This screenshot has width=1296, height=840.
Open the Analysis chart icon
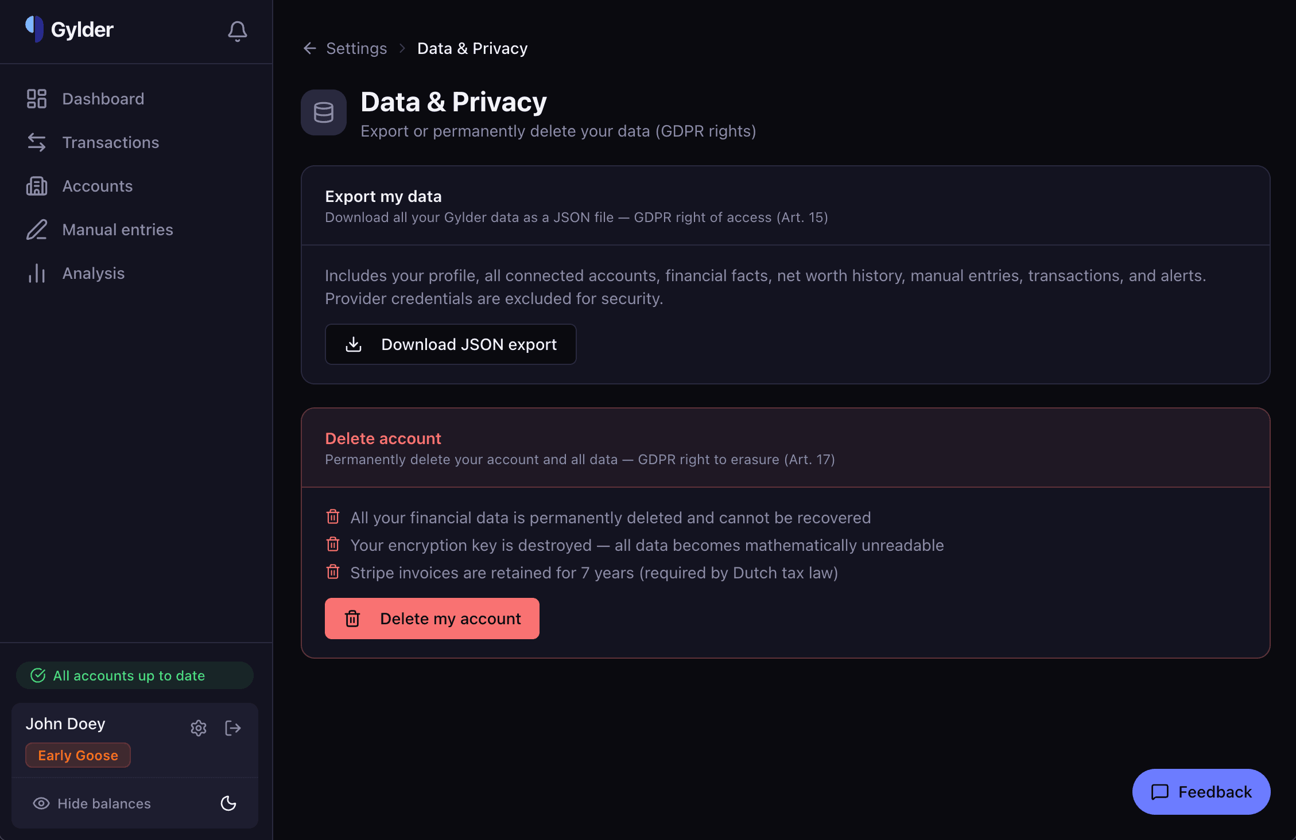click(36, 273)
